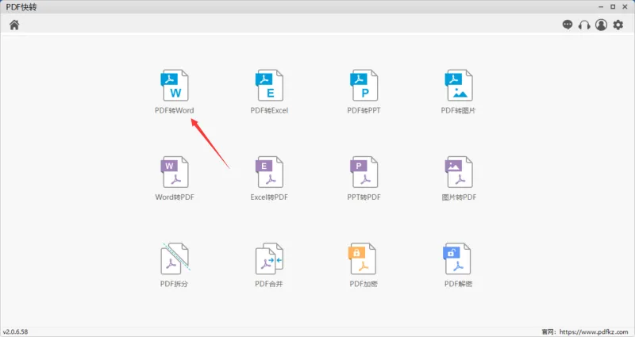Screen dimensions: 635x337
Task: Select the PDF转图片 conversion icon
Action: point(459,85)
